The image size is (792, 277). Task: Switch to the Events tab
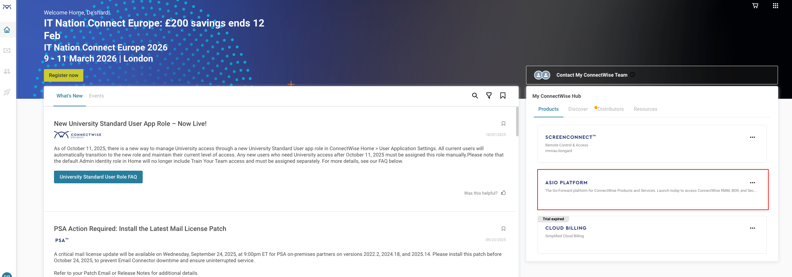[x=96, y=96]
